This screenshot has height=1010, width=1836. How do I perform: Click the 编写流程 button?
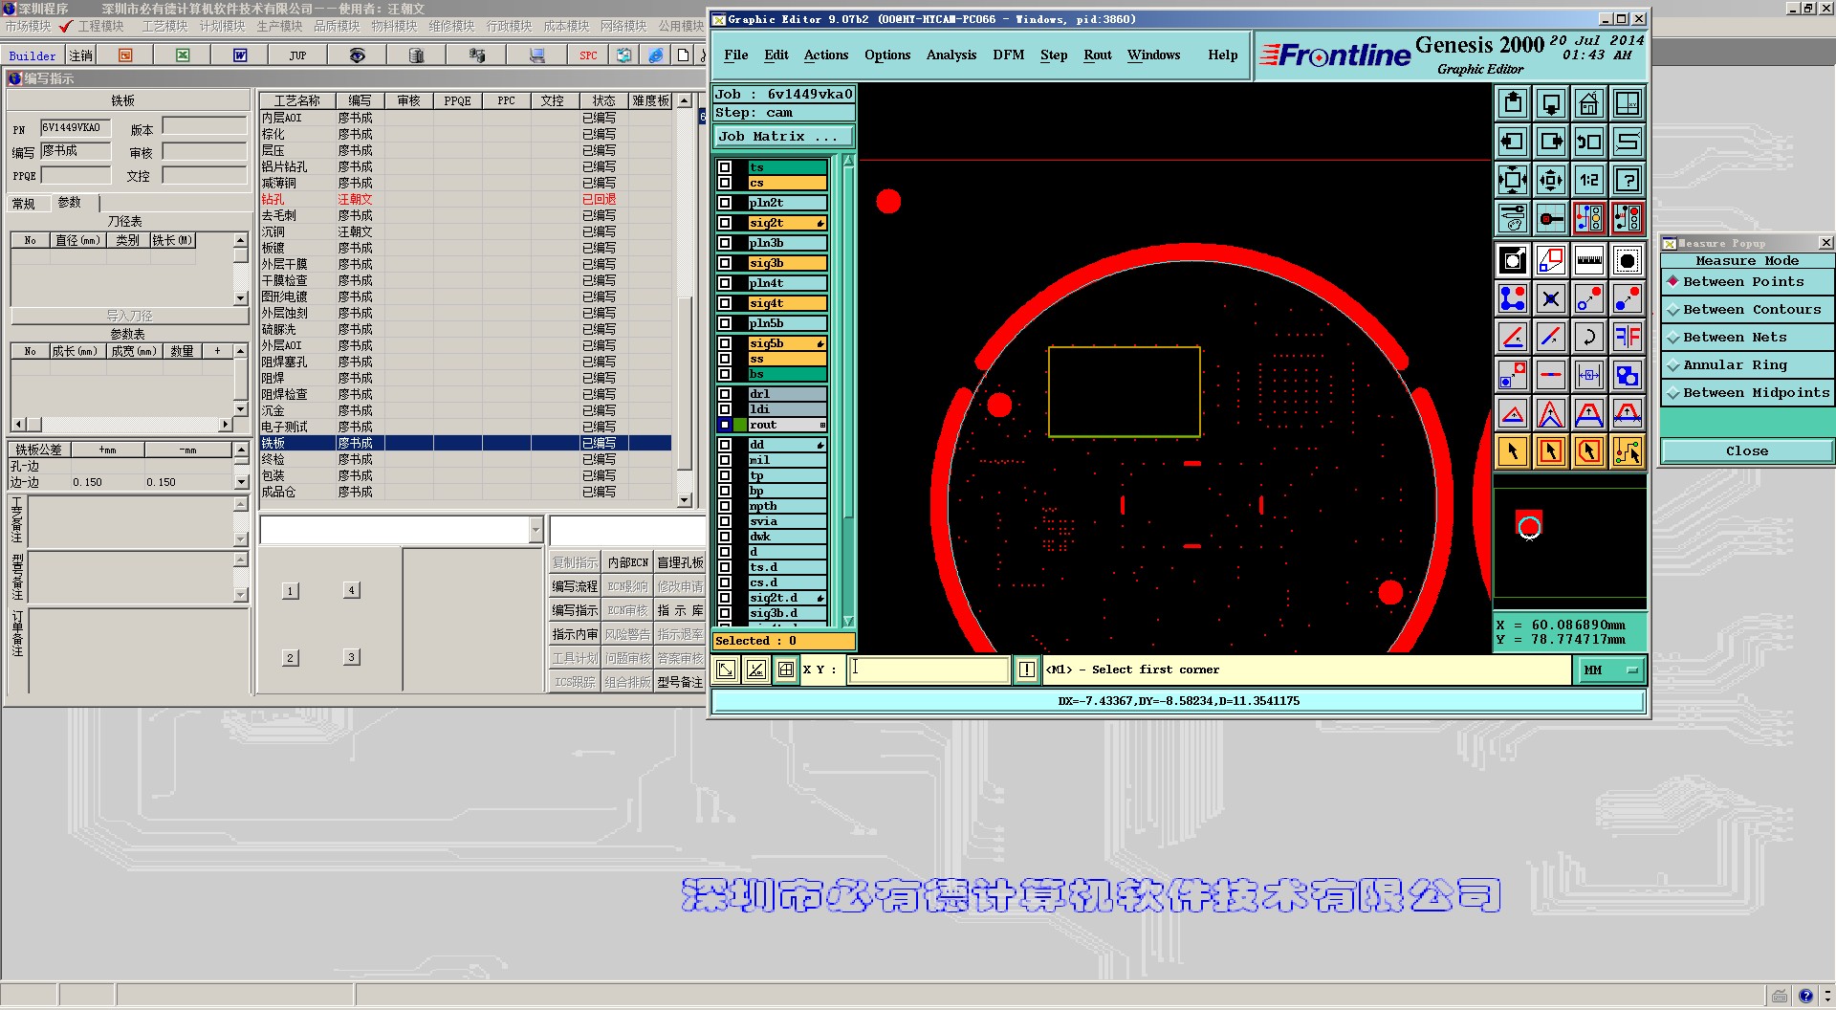click(x=575, y=586)
